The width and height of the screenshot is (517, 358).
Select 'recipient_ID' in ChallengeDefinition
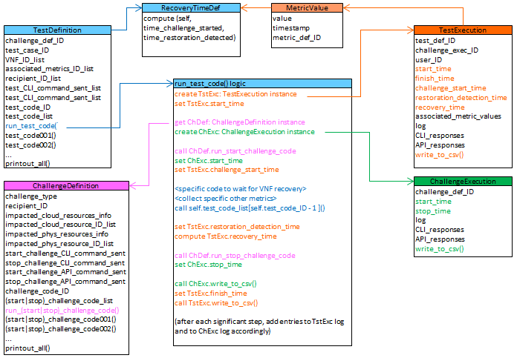(27, 206)
